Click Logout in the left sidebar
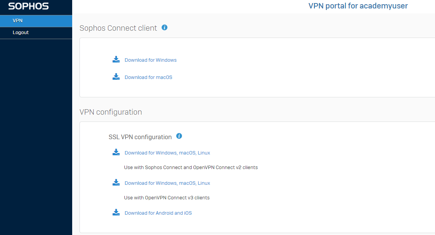The height and width of the screenshot is (235, 435). [x=21, y=32]
